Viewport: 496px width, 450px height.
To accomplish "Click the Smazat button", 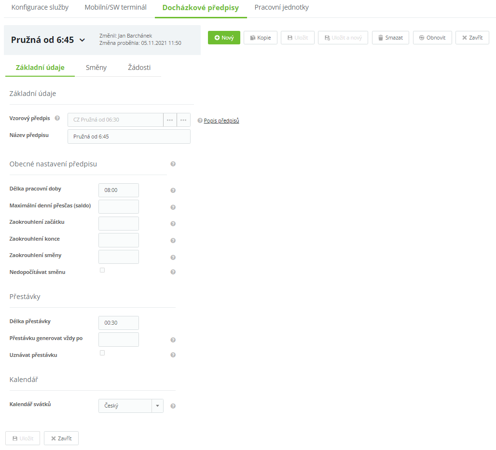I will tap(390, 38).
